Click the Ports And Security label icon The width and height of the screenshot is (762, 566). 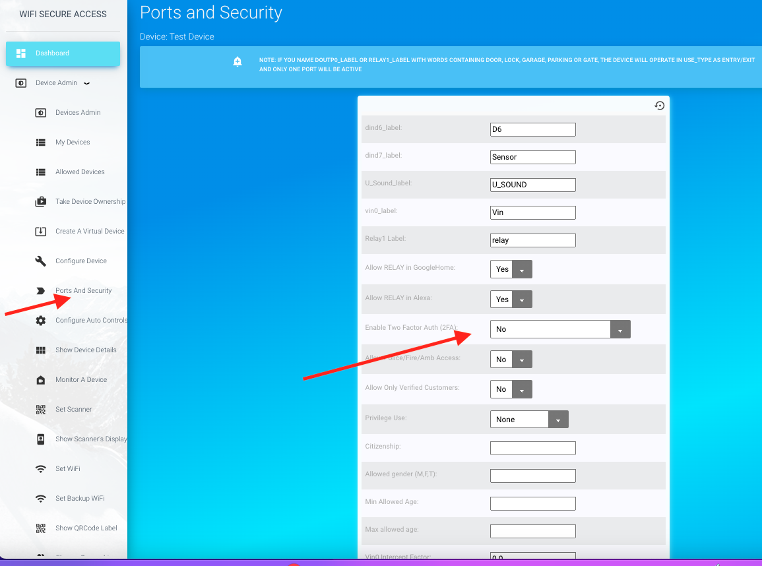click(x=41, y=290)
